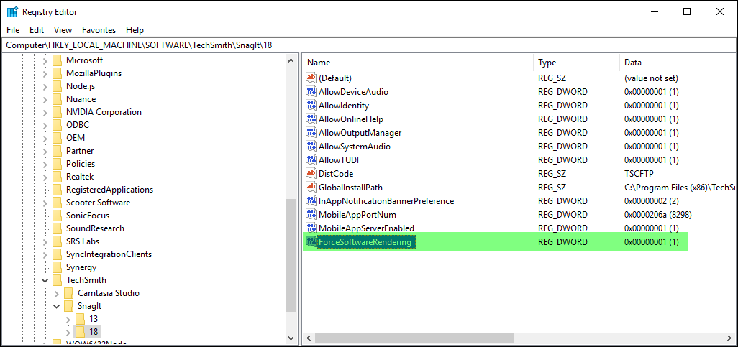The image size is (738, 347).
Task: Click the NVIDIA Corporation folder icon
Action: click(x=58, y=112)
